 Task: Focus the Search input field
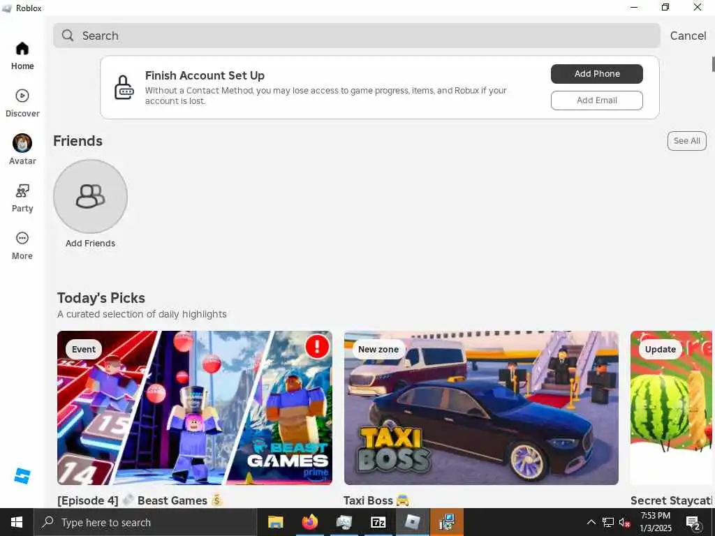click(357, 36)
